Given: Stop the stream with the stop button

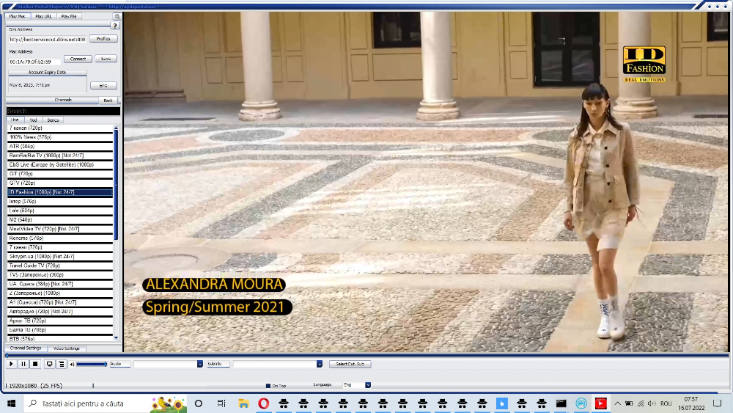Looking at the screenshot, I should point(35,364).
